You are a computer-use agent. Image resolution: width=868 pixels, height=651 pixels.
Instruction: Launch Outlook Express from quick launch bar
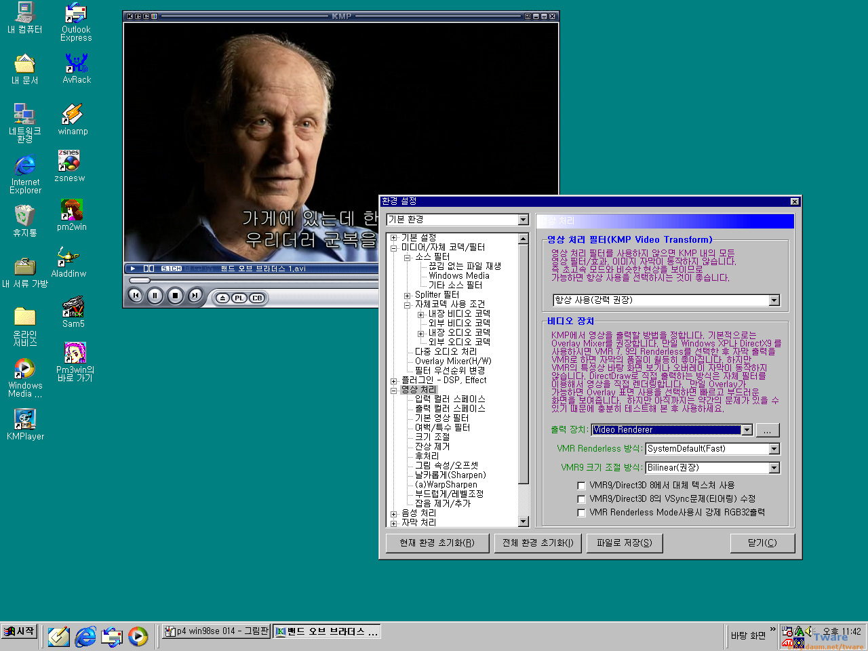(112, 636)
